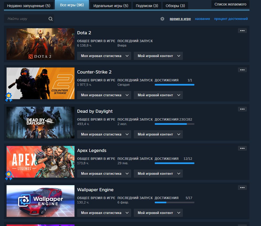Open the Counter-Strike 2 title link
This screenshot has width=261, height=226.
coord(94,72)
